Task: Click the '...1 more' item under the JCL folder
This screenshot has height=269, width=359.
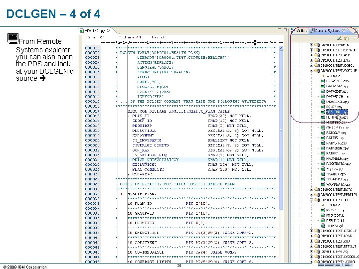Action: click(333, 205)
